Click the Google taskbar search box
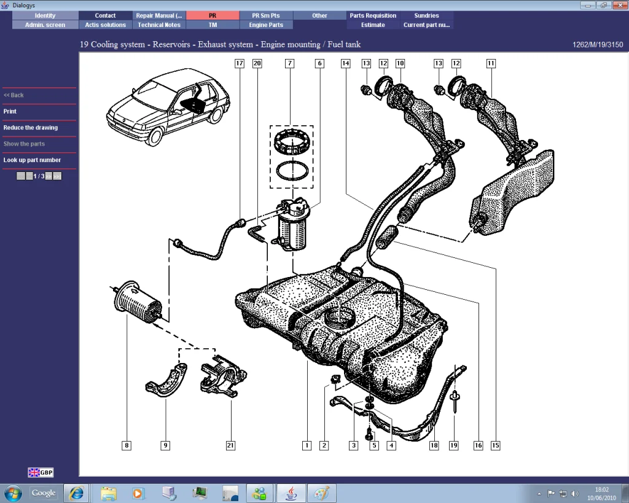This screenshot has width=629, height=503. point(44,493)
